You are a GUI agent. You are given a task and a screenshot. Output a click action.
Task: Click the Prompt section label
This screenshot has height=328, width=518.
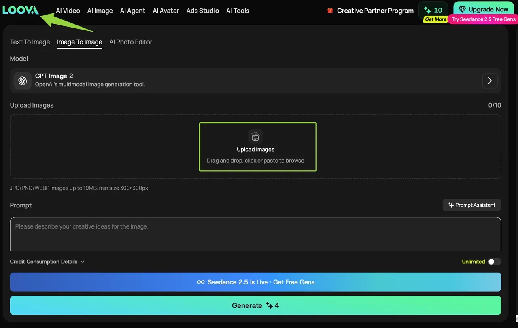click(x=21, y=205)
